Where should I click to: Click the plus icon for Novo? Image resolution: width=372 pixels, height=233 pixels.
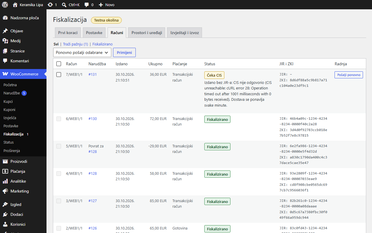[101, 5]
